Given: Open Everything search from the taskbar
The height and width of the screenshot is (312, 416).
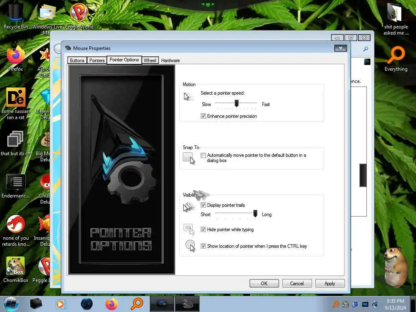Looking at the screenshot, I should 136,304.
